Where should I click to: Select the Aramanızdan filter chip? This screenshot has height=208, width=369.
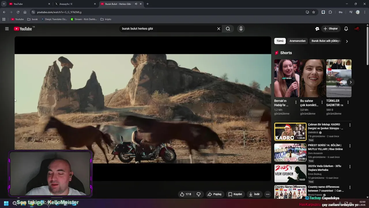[x=298, y=41]
